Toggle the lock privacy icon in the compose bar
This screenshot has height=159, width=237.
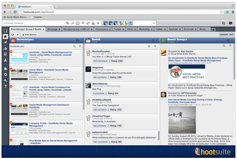[93, 23]
